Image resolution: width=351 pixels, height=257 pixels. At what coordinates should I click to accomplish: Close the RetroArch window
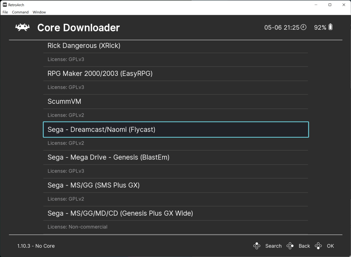[x=344, y=5]
